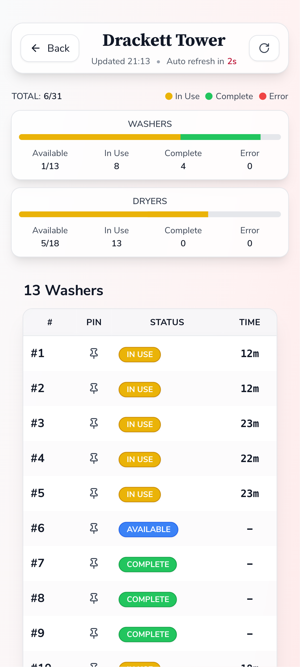Image resolution: width=300 pixels, height=667 pixels.
Task: Go back using the Back button
Action: pyautogui.click(x=50, y=48)
